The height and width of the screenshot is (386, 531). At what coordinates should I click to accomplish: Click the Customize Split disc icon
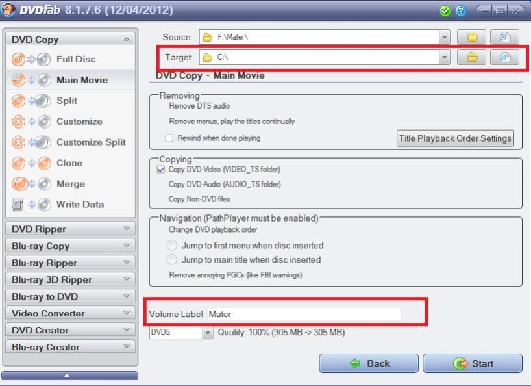[31, 142]
